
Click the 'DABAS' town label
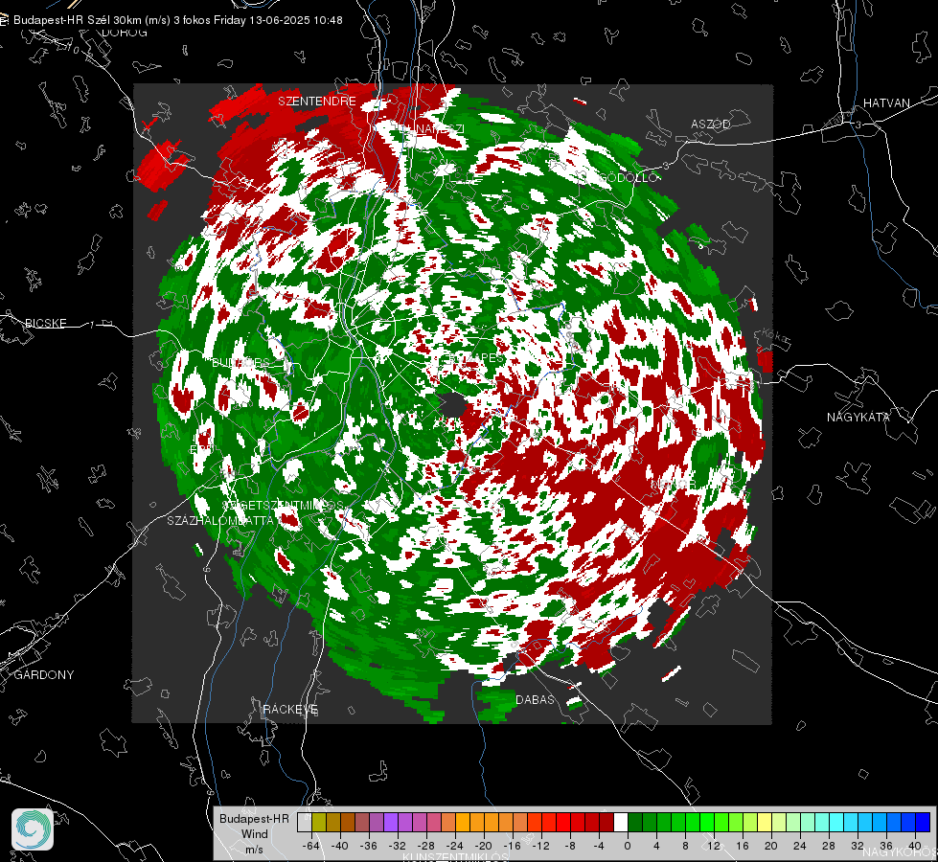pyautogui.click(x=536, y=699)
